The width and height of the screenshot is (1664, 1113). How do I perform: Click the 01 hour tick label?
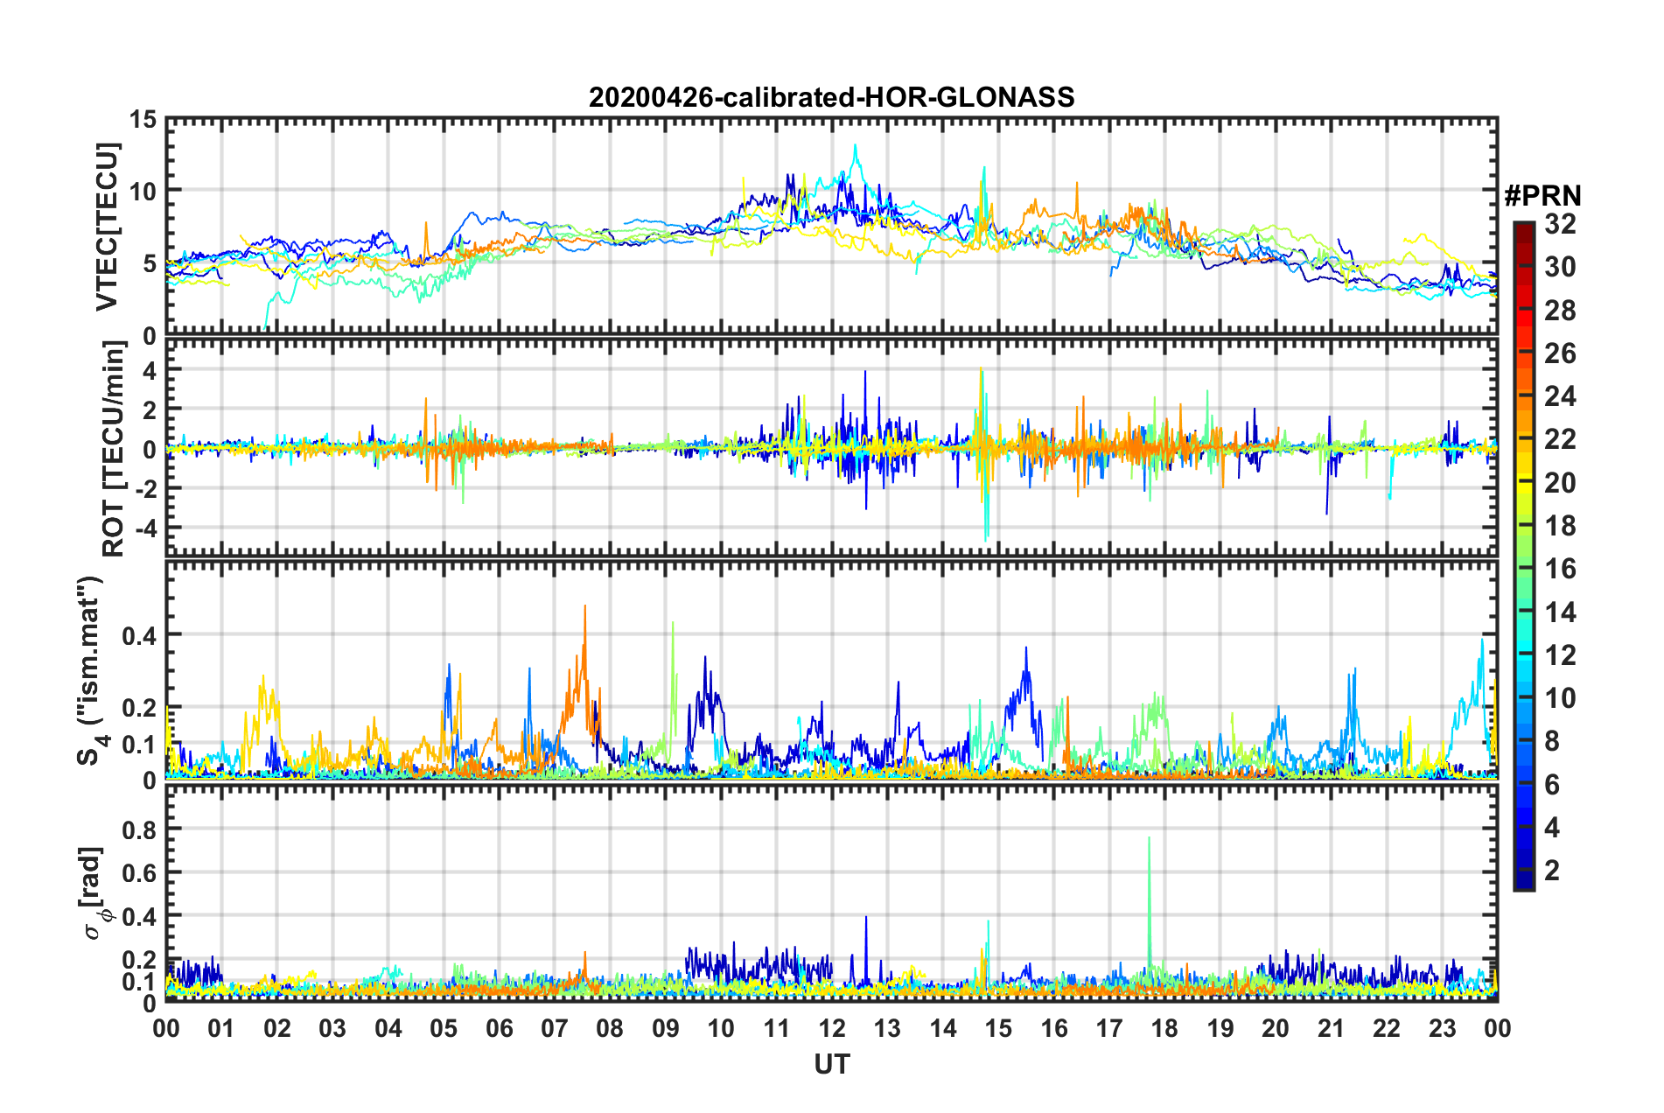tap(221, 1029)
